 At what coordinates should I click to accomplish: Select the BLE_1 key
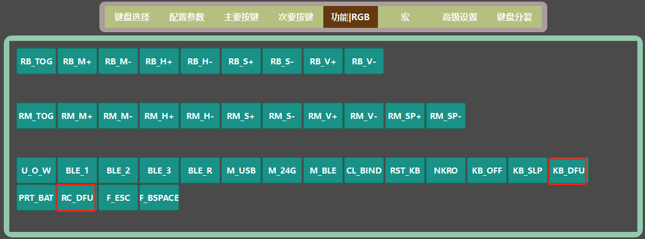pos(78,170)
